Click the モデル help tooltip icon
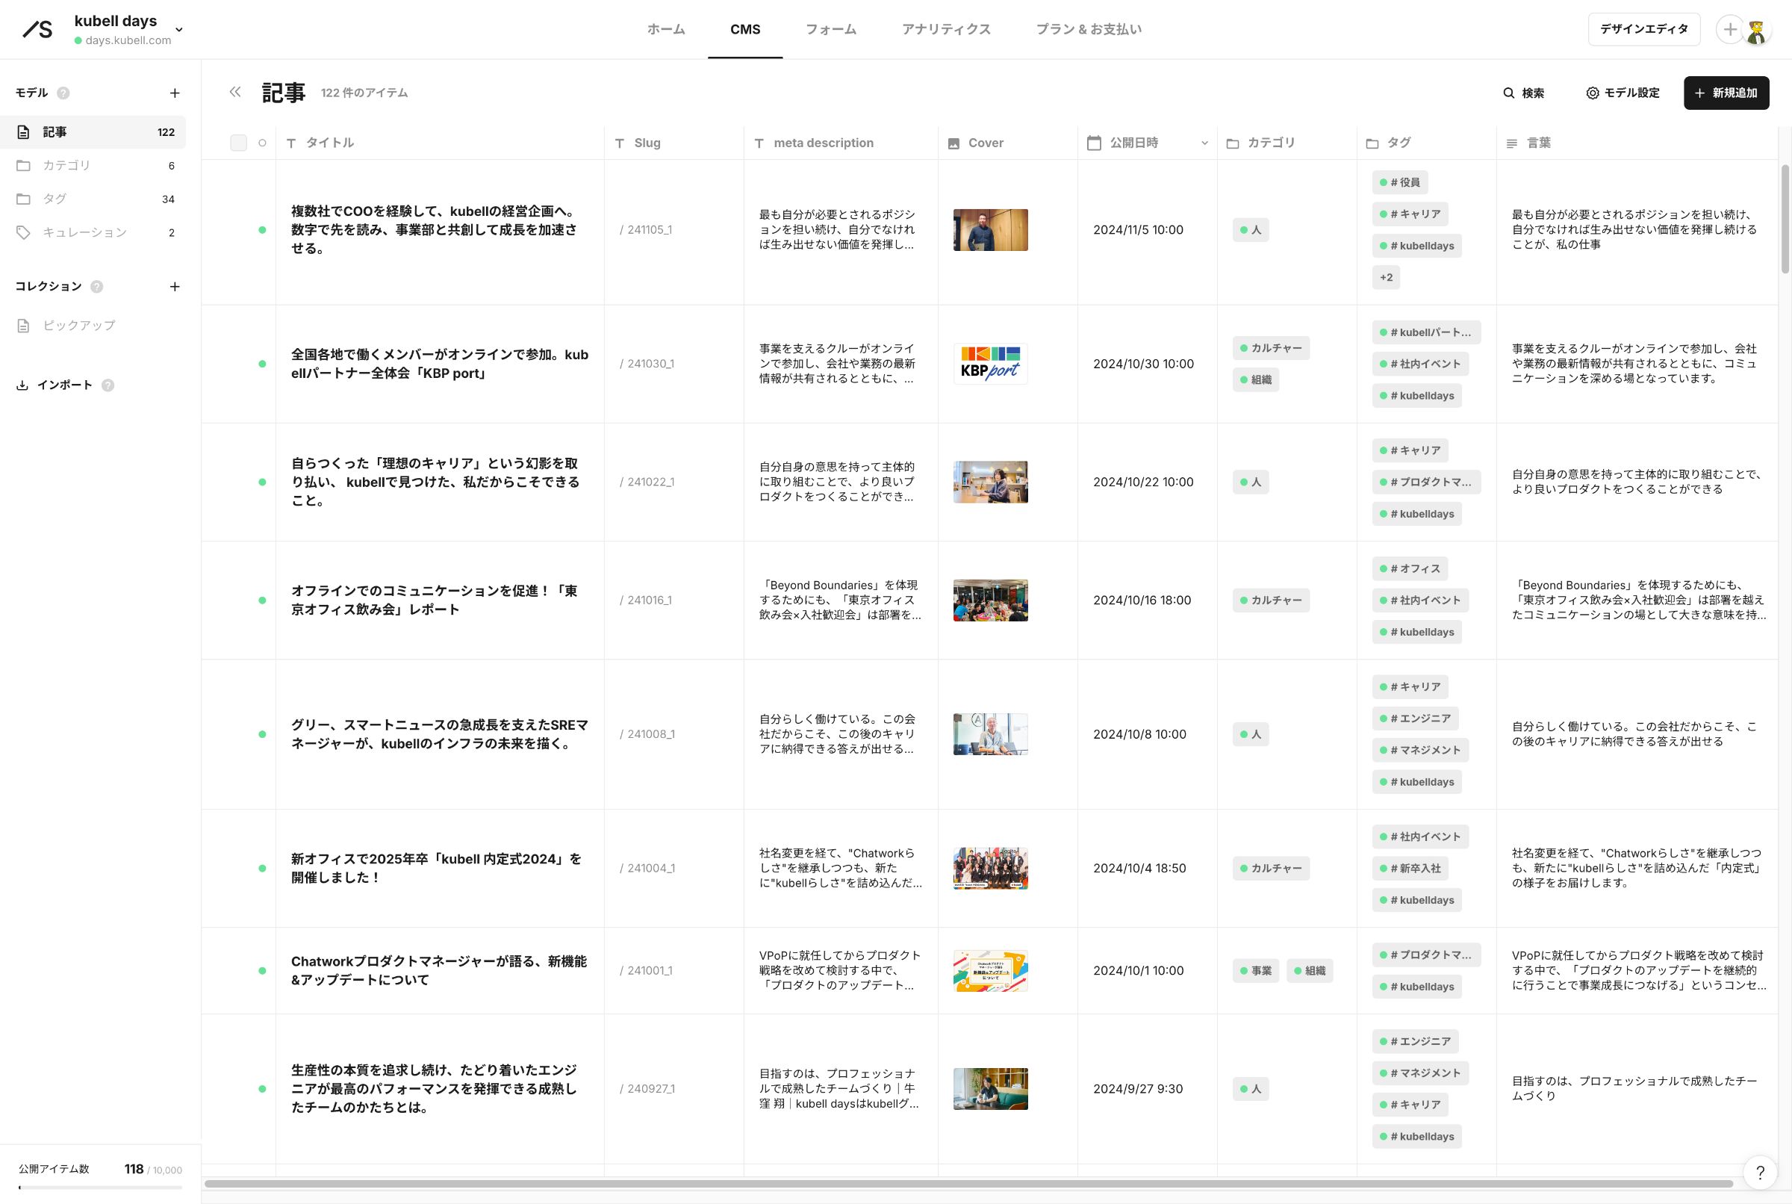Image resolution: width=1792 pixels, height=1204 pixels. coord(63,93)
